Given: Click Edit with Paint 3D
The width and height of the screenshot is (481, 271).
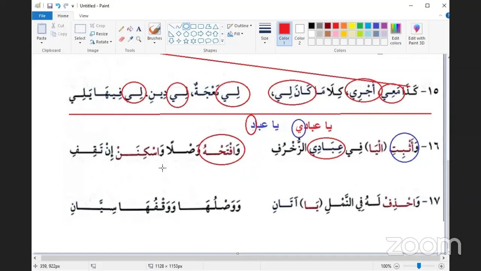Looking at the screenshot, I should tap(417, 34).
